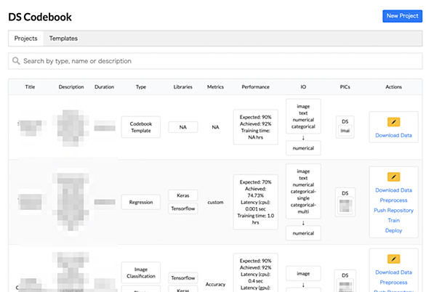Viewport: 426px width, 292px height.
Task: Click the image input box in the Image Classification row
Action: coord(303,274)
